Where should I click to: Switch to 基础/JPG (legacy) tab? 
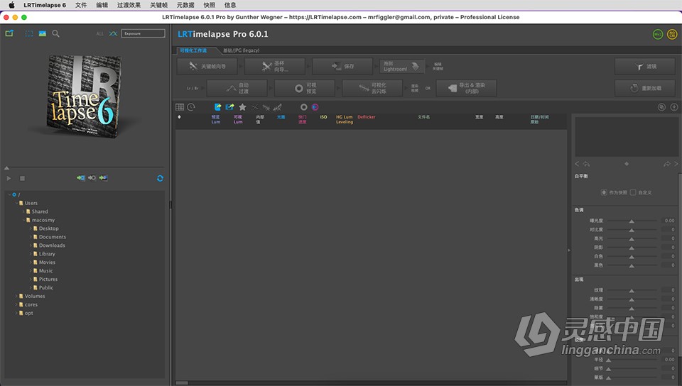pos(241,50)
